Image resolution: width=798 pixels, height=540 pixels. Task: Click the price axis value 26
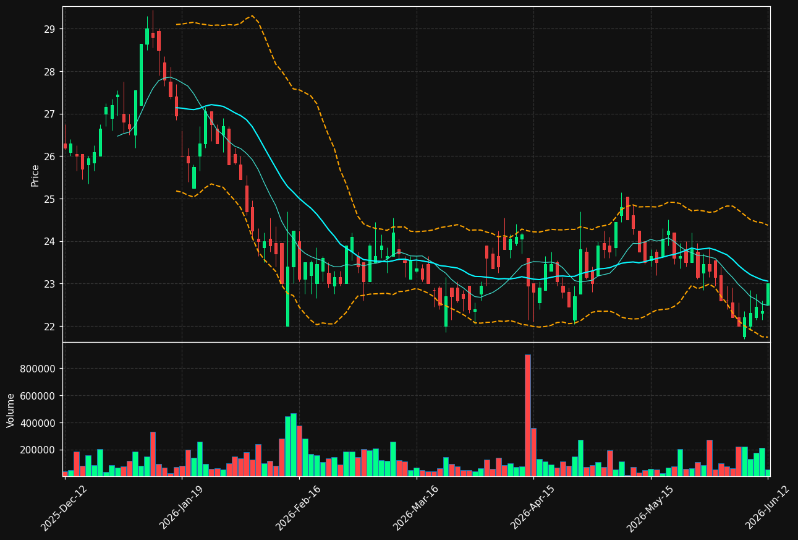(x=49, y=156)
